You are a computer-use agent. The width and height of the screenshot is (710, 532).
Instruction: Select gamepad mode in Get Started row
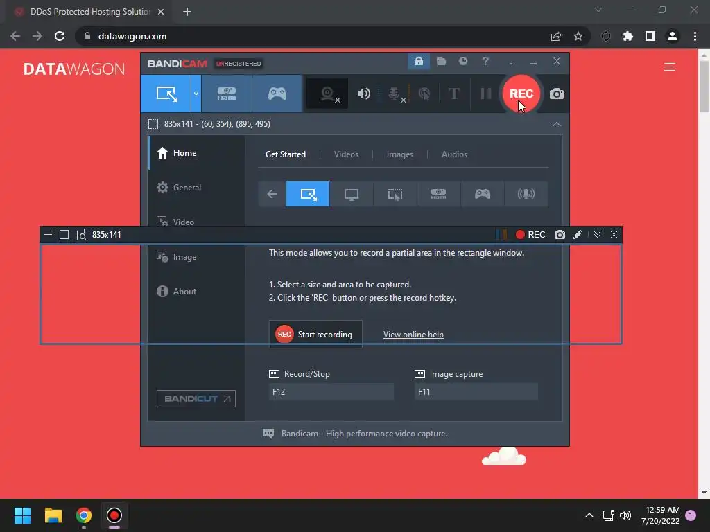(483, 194)
